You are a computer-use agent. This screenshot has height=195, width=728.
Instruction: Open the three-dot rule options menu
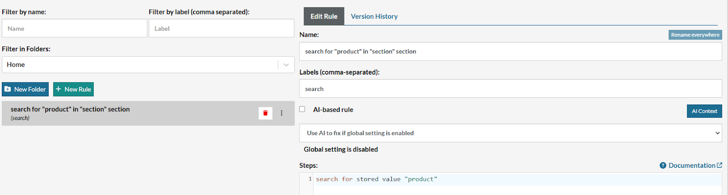click(x=282, y=113)
